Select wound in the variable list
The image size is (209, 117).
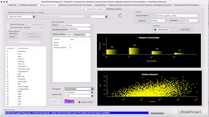coord(26,59)
